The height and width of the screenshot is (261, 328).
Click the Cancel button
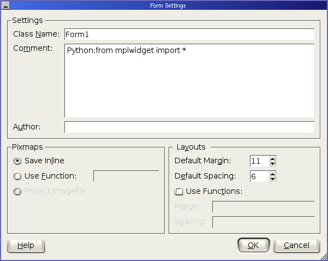coord(296,245)
